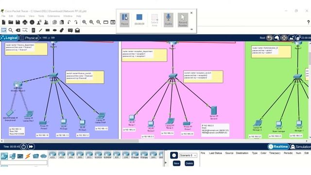Click the New Cluster cloud icon
The width and height of the screenshot is (311, 175).
tap(276, 38)
